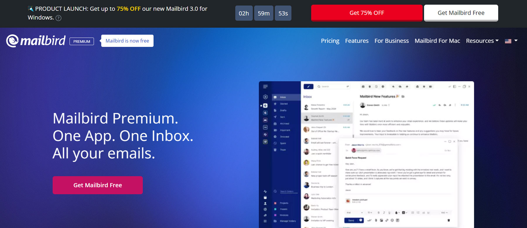The image size is (527, 228).
Task: Click the yellow 75% OFF banner text
Action: 129,9
